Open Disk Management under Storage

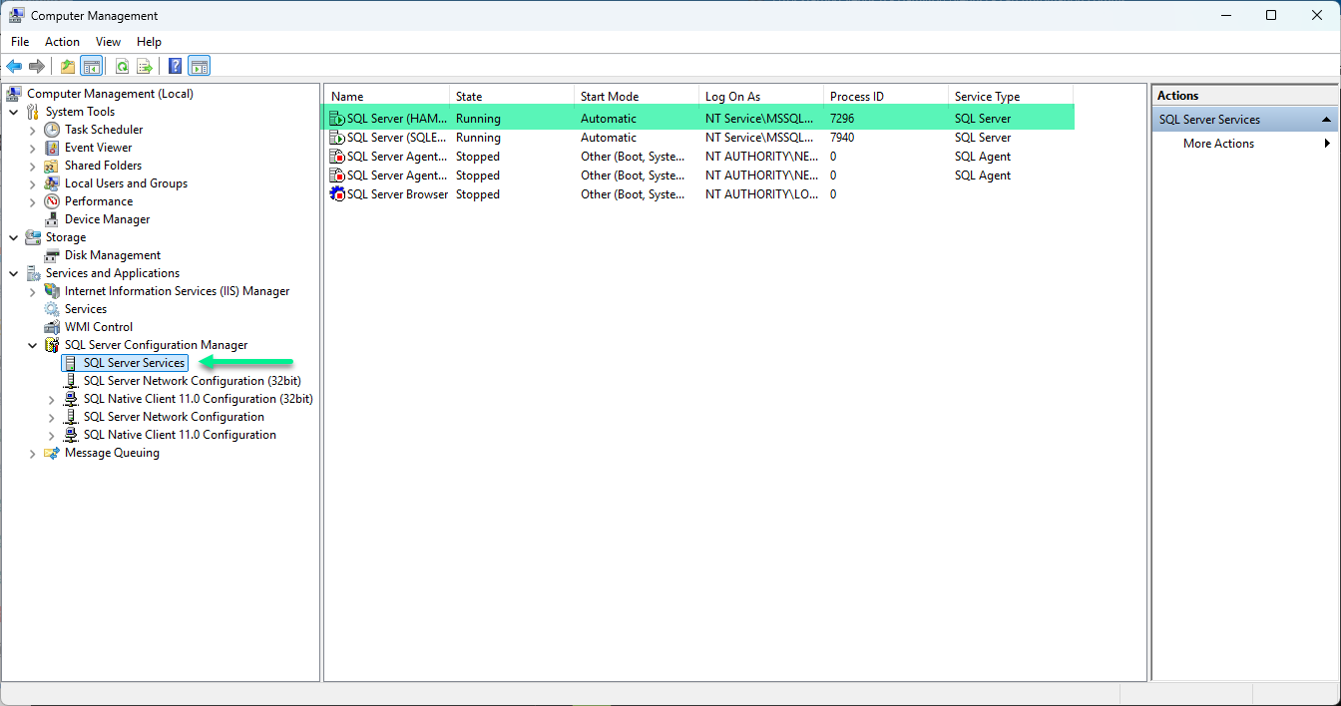click(x=112, y=255)
